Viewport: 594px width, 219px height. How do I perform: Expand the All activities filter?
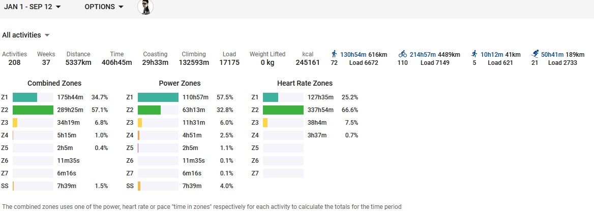26,35
